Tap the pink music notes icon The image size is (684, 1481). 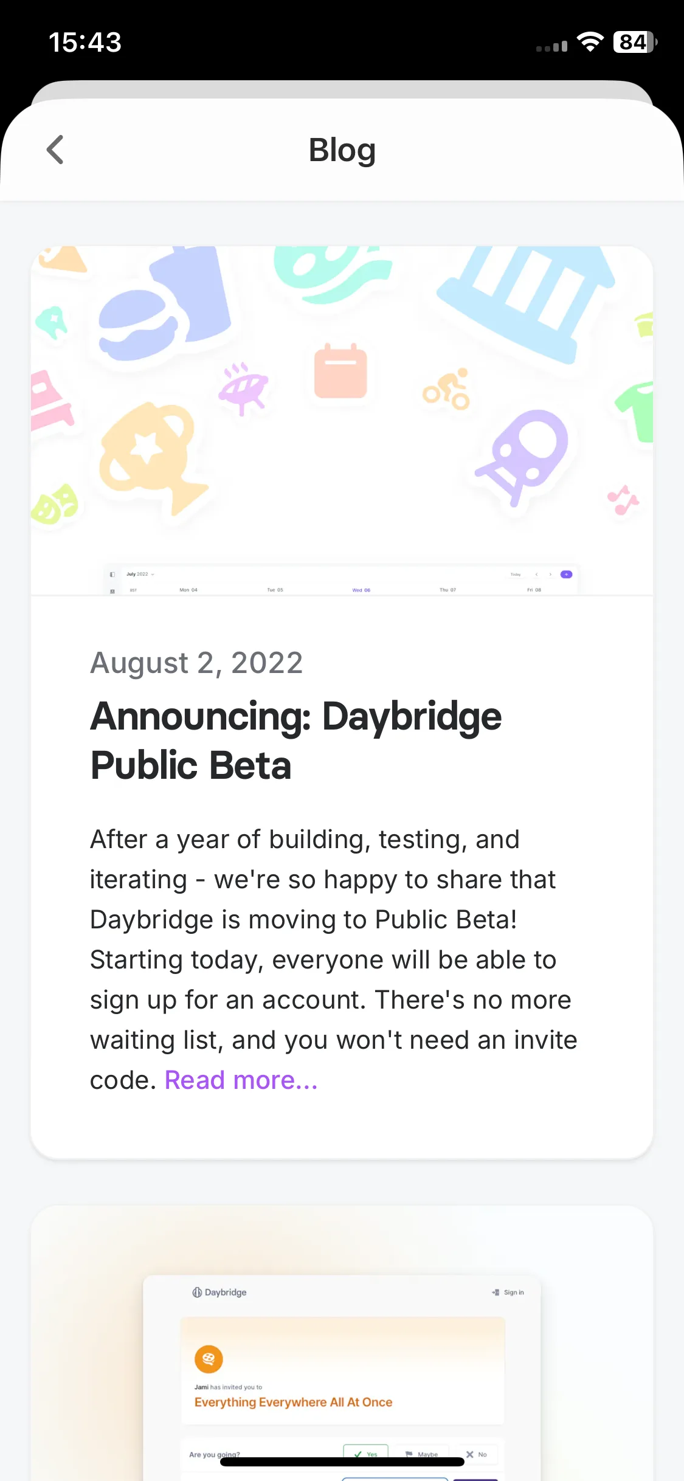click(x=623, y=500)
